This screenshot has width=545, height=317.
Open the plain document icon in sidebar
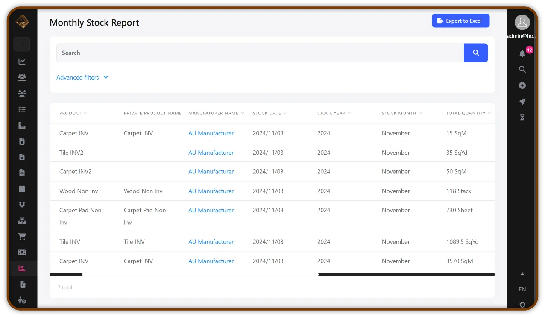(22, 141)
